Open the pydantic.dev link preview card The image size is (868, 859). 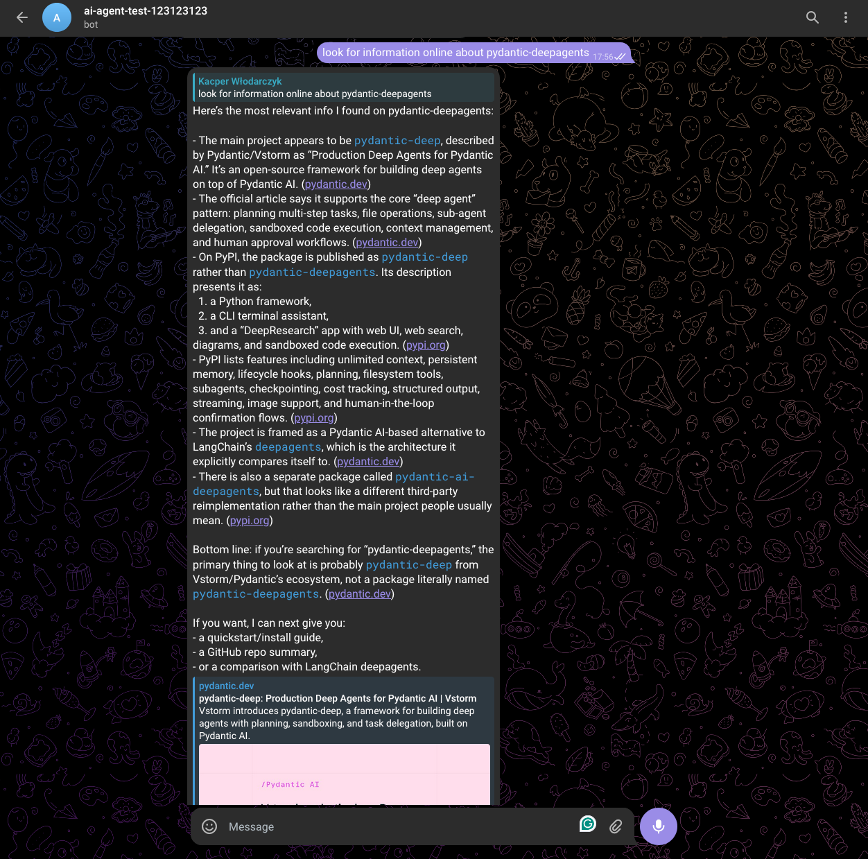(344, 711)
